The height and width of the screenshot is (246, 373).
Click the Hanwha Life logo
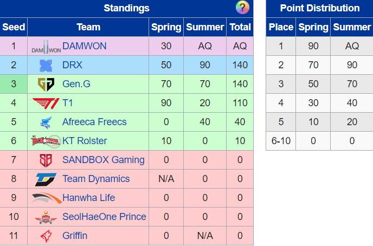46,198
